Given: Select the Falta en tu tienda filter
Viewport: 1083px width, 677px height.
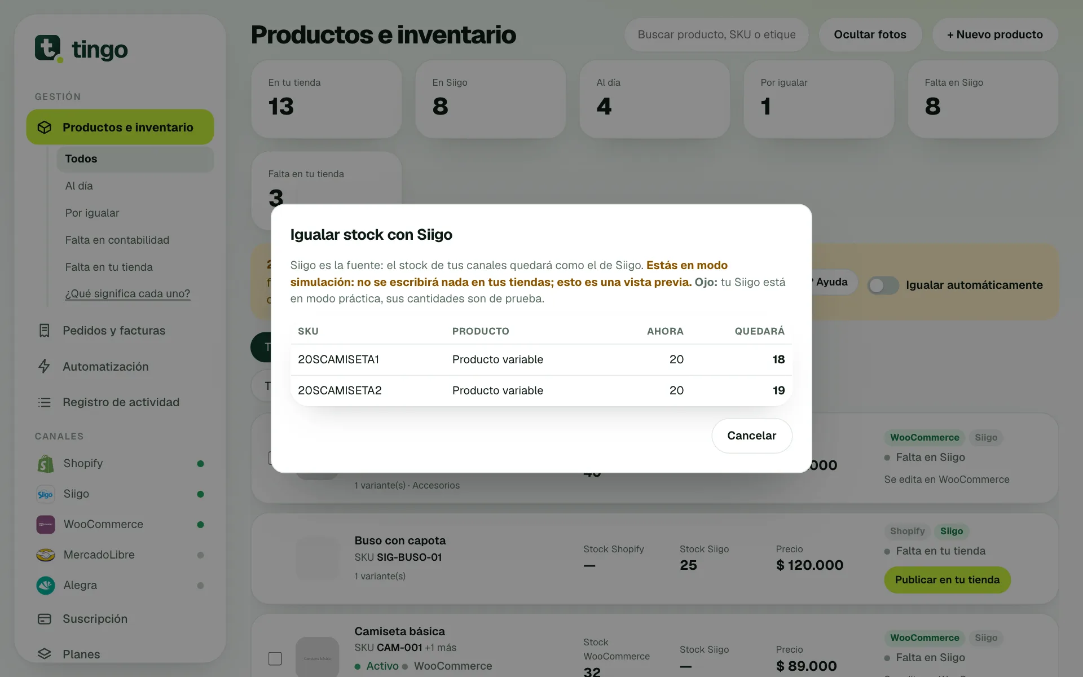Looking at the screenshot, I should pyautogui.click(x=109, y=267).
